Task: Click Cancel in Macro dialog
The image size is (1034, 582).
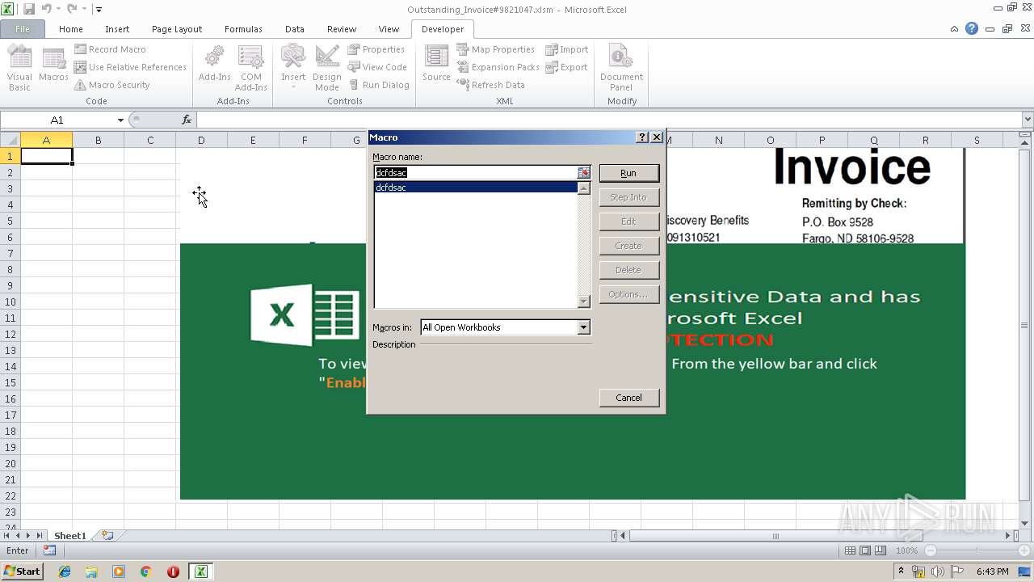Action: 628,398
